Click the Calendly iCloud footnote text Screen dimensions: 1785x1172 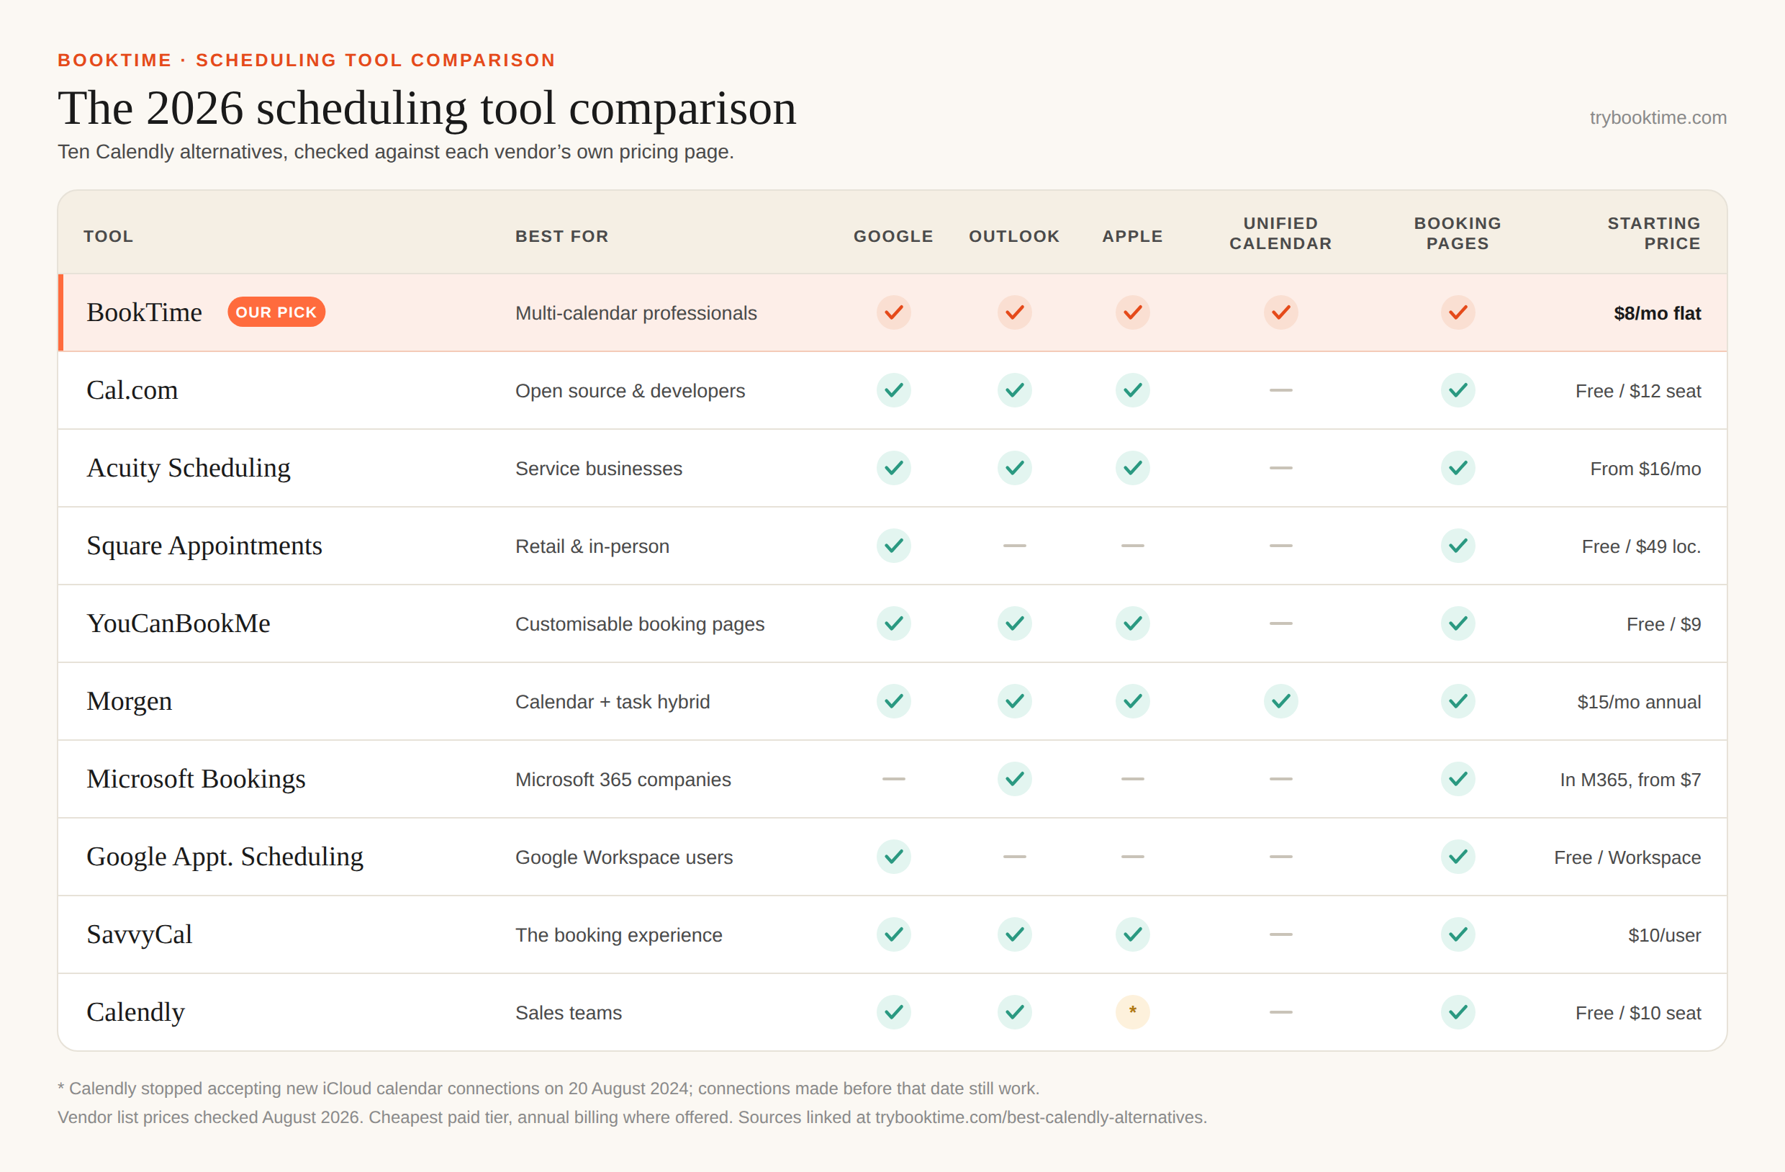coord(548,1088)
